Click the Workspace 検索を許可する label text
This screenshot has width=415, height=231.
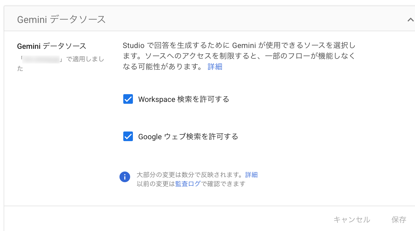pyautogui.click(x=184, y=99)
